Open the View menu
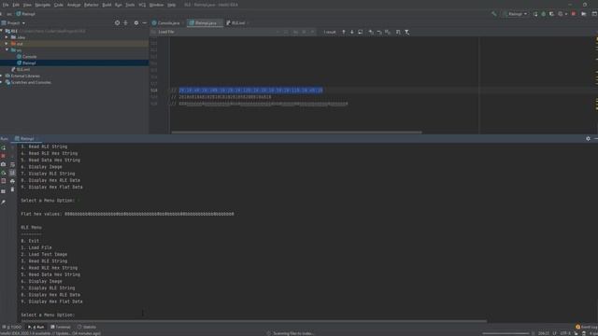This screenshot has height=336, width=598. (x=27, y=5)
